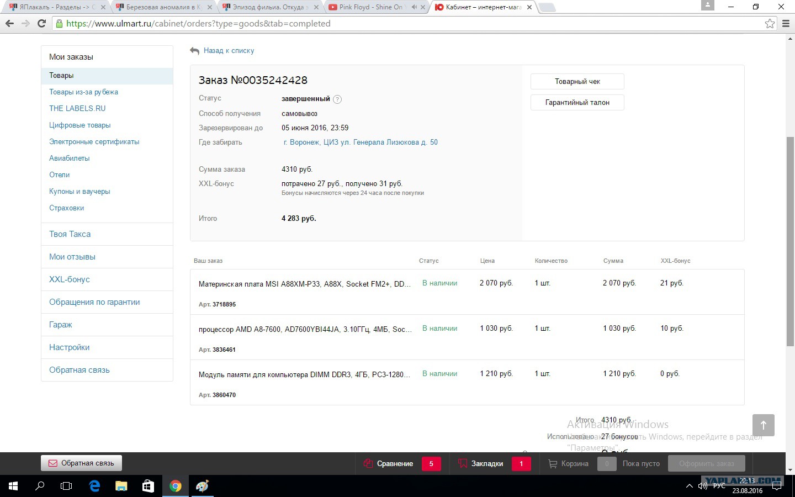Viewport: 795px width, 497px height.
Task: Click the forward navigation arrow
Action: coord(25,24)
